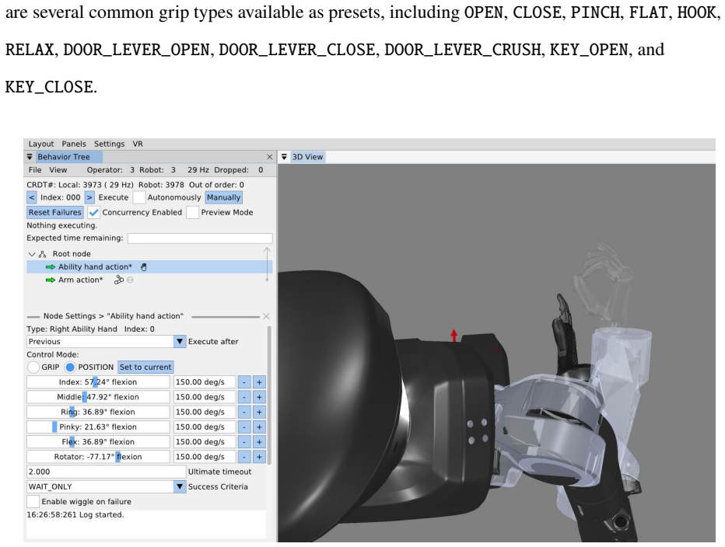Screen dimensions: 725x547
Task: Toggle Preview Mode checkbox
Action: 193,213
